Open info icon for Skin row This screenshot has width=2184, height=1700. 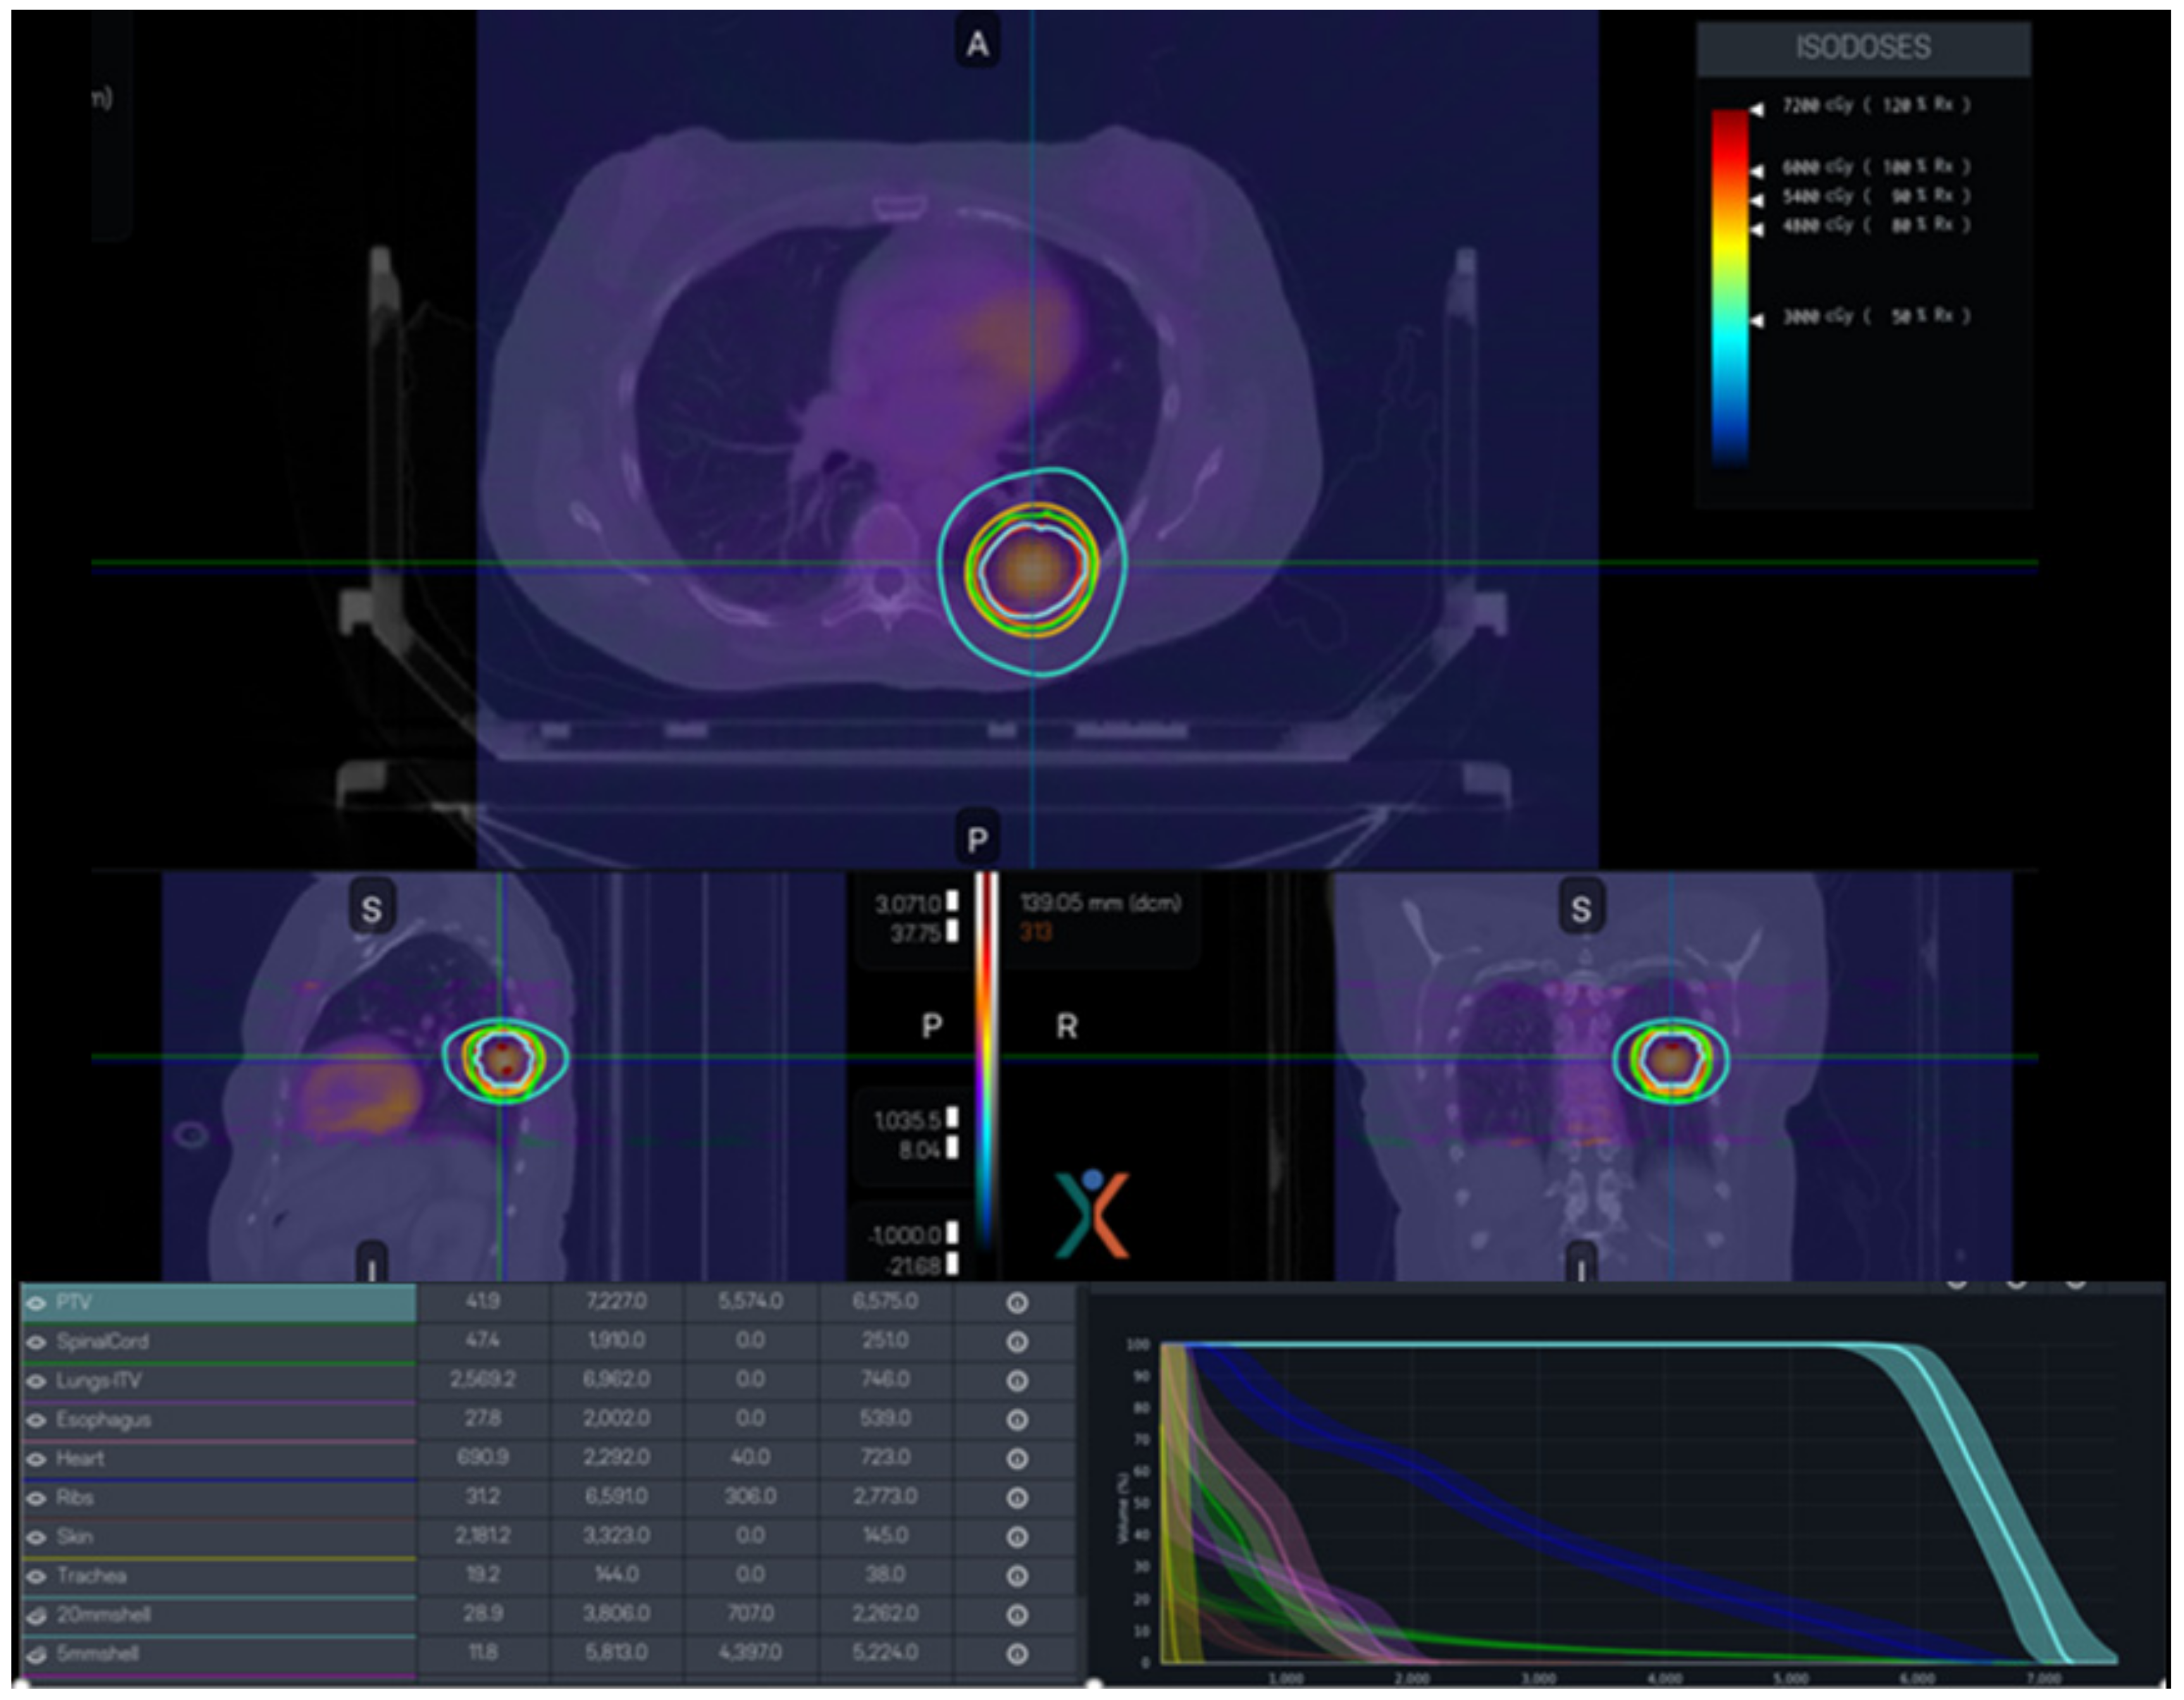(1017, 1537)
